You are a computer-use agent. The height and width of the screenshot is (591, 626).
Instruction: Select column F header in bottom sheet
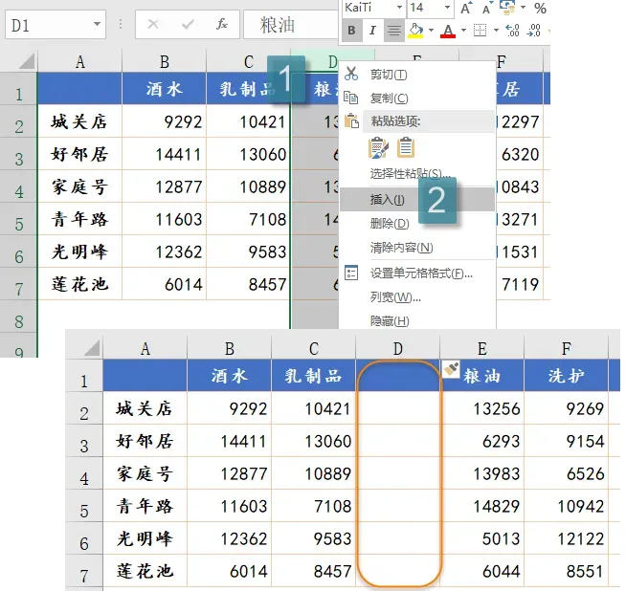tap(566, 348)
